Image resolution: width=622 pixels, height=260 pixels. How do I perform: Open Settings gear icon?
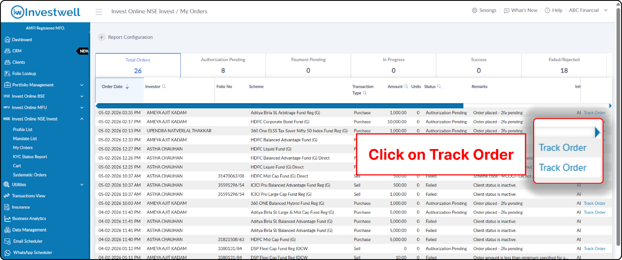point(474,11)
